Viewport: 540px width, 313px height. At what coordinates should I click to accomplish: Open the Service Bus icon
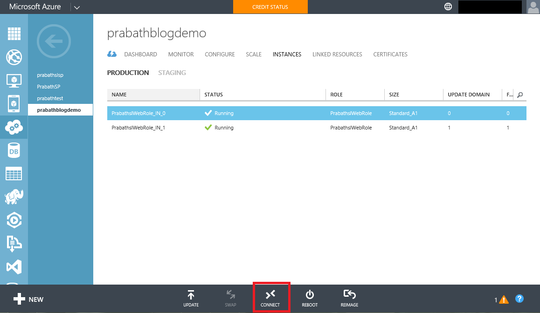pos(14,244)
